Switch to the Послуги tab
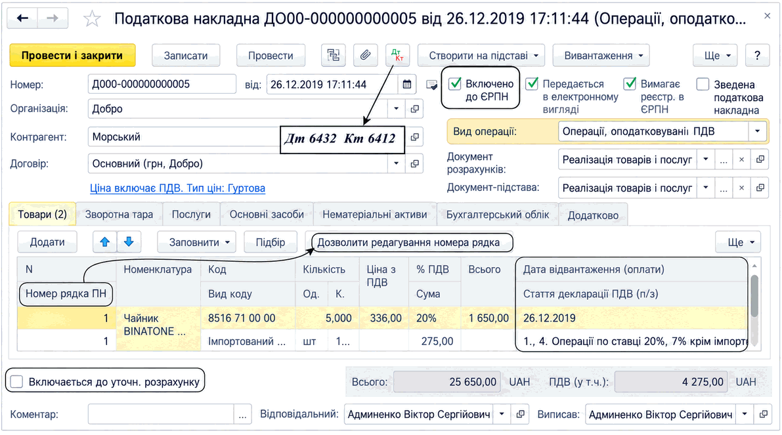Screen dimensions: 782x435 (191, 215)
